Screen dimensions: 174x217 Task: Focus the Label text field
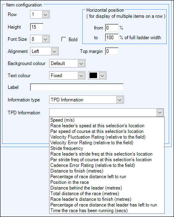(77, 87)
